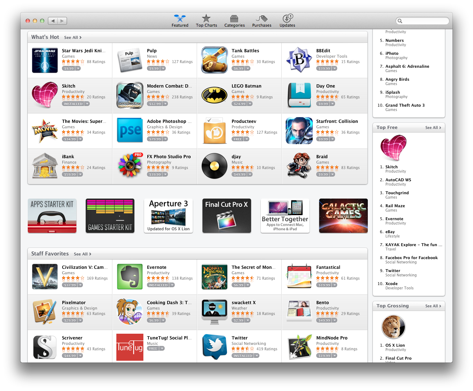473x391 pixels.
Task: Open the Tank Battles app icon
Action: click(x=214, y=60)
